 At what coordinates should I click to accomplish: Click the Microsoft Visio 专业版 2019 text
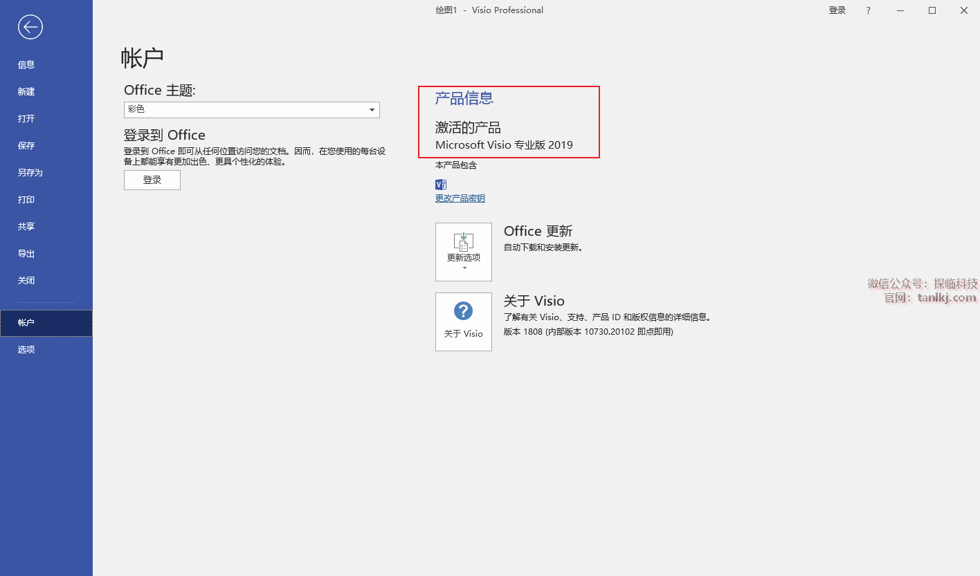[504, 145]
